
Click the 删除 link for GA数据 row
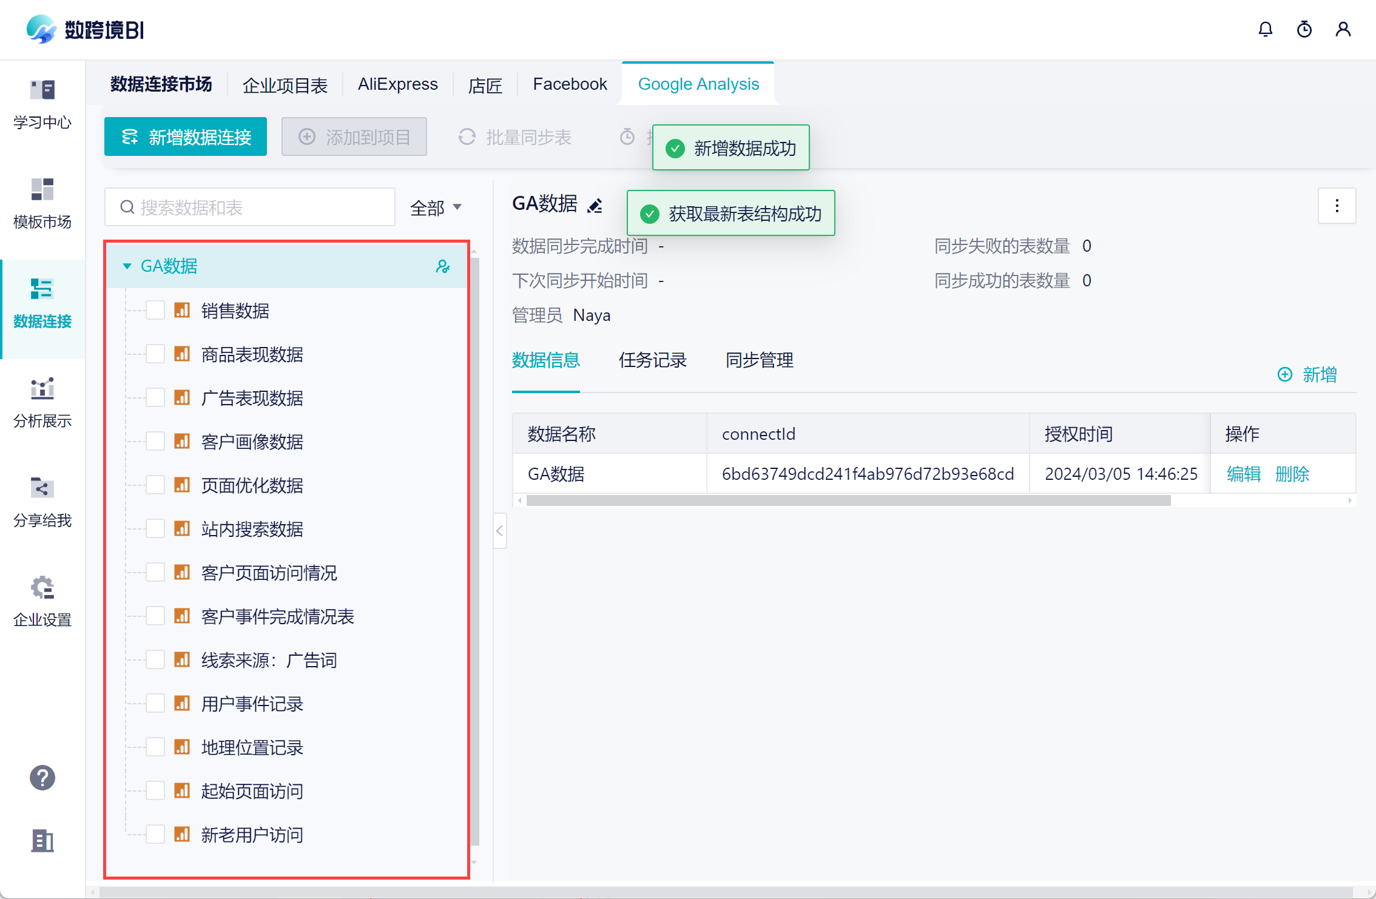[x=1292, y=474]
